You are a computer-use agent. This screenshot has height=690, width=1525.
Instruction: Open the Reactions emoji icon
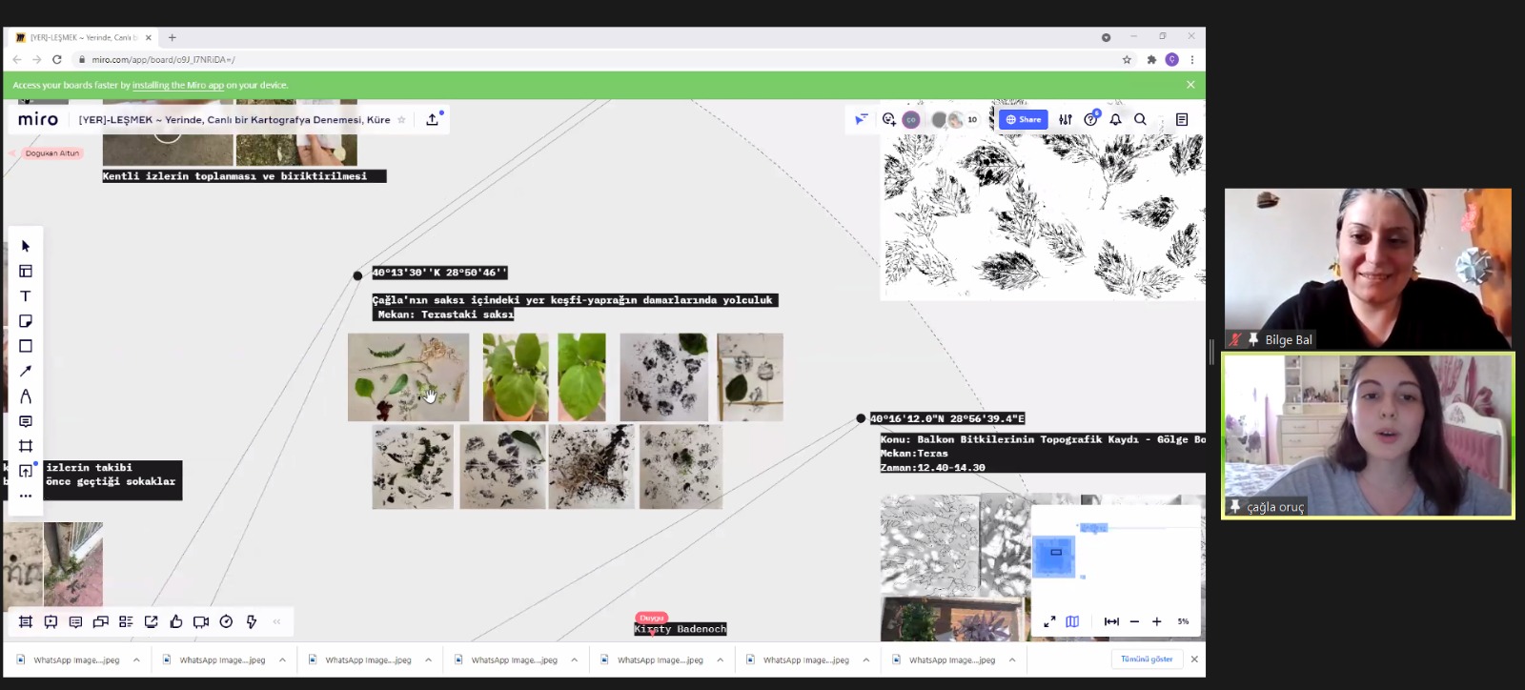(888, 119)
